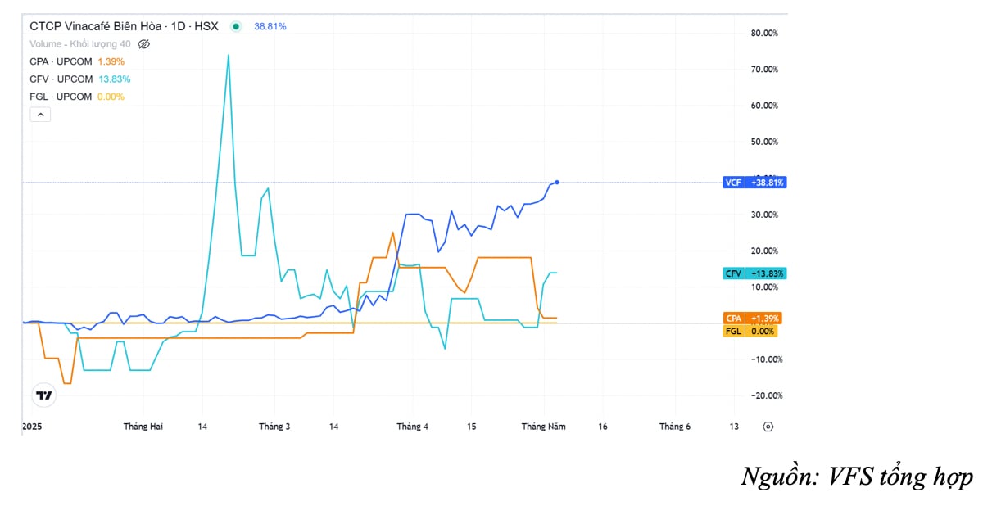Click the 70.00% axis label

[764, 70]
